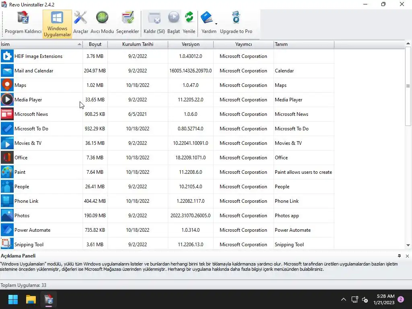
Task: Open the Program Kaldırıcı module
Action: pyautogui.click(x=23, y=23)
